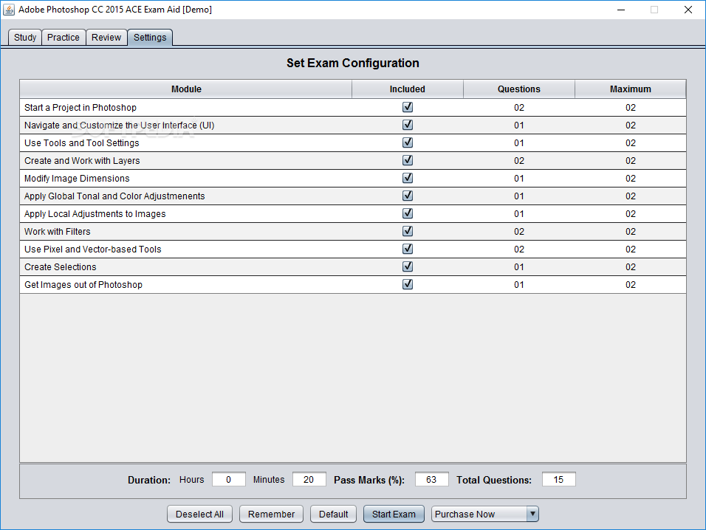Toggle Modify Image Dimensions checkbox
The height and width of the screenshot is (530, 706).
pyautogui.click(x=408, y=178)
